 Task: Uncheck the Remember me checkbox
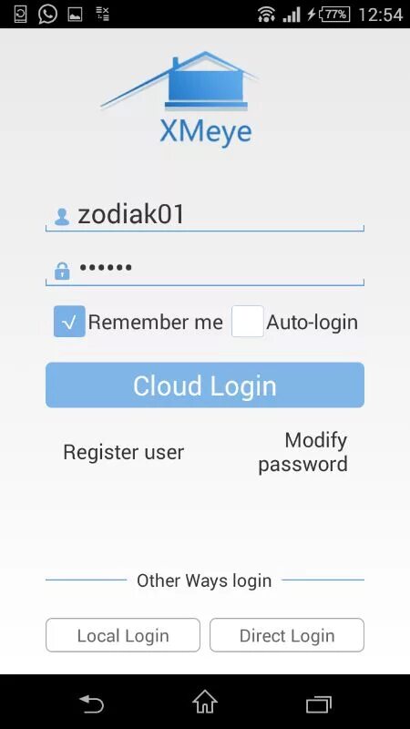click(x=69, y=322)
